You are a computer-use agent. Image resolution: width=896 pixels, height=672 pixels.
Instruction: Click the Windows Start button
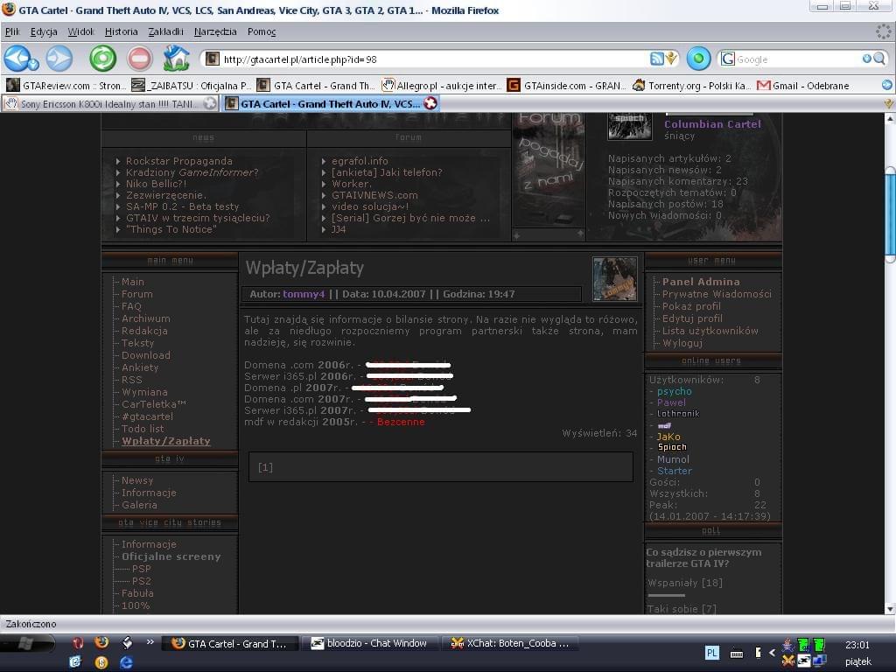(27, 643)
